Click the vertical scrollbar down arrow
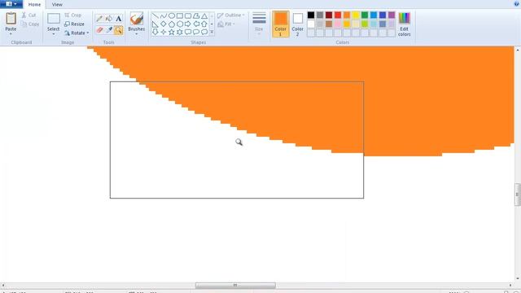Screen dimensions: 521x293 coord(518,278)
